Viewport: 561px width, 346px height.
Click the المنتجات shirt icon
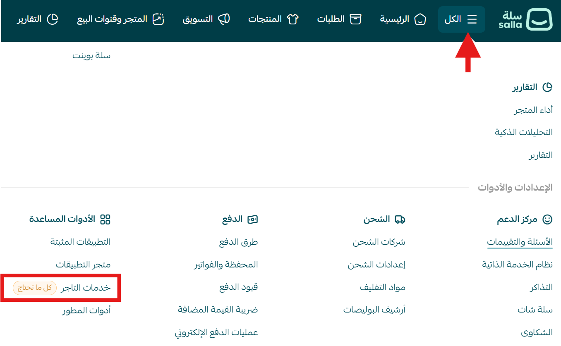pyautogui.click(x=292, y=19)
